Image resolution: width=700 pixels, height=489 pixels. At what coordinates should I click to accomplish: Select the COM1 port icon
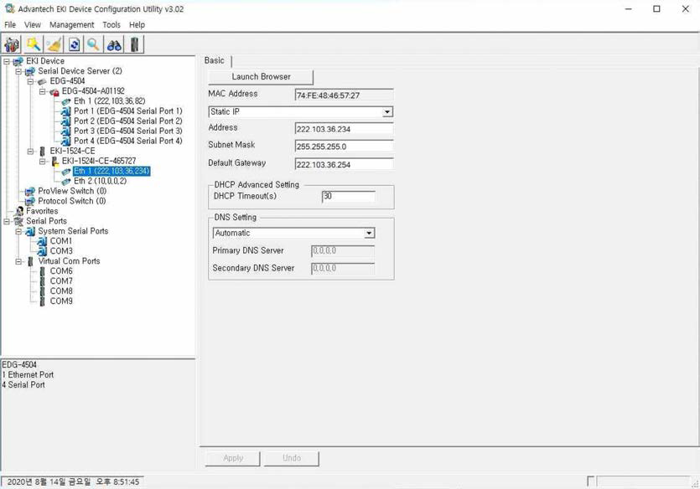tap(42, 241)
